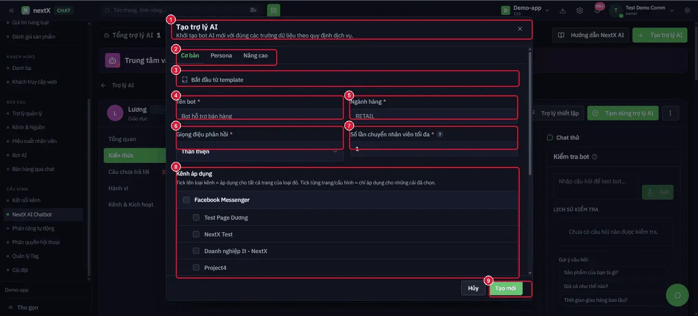The height and width of the screenshot is (316, 698).
Task: Tick the Doanh nghiệp It - NextX checkbox
Action: point(196,251)
